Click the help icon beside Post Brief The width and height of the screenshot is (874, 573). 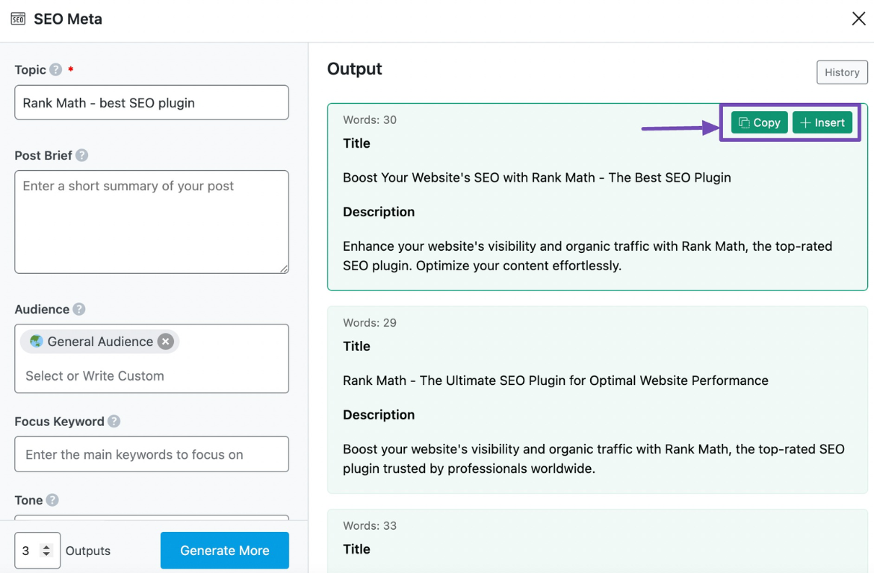82,156
